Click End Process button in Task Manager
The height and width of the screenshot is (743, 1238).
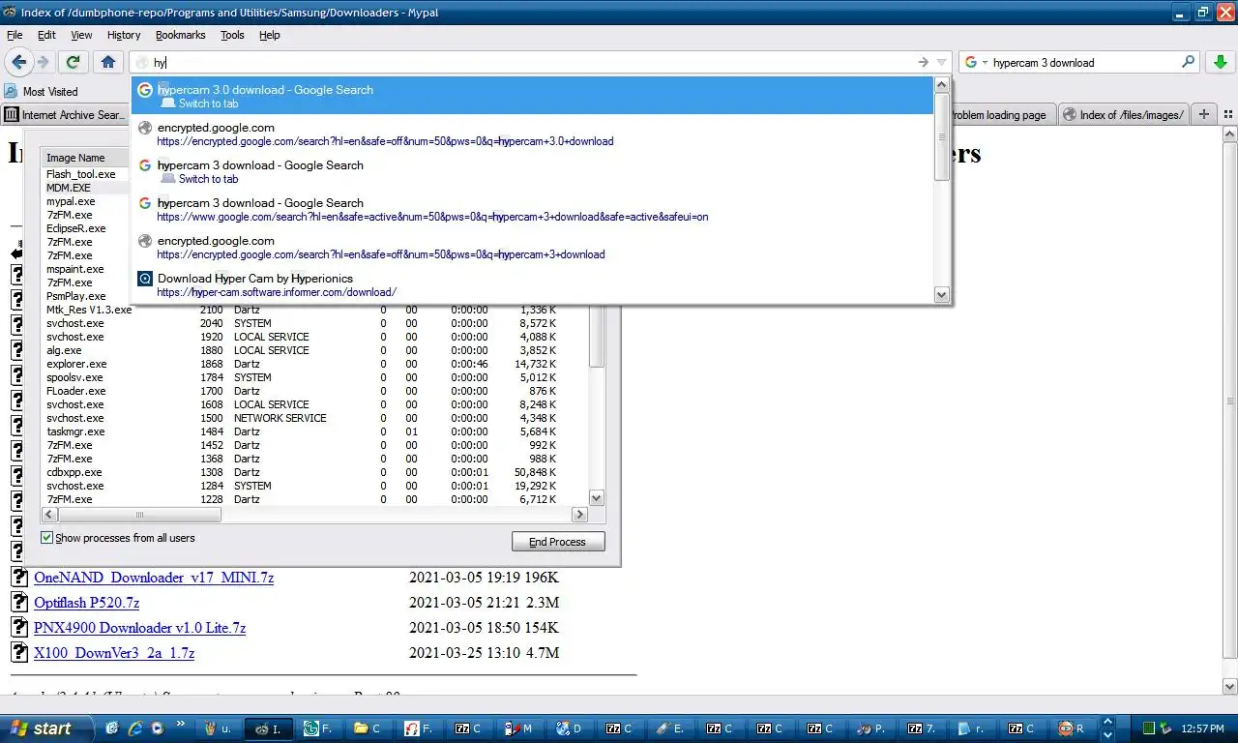click(x=558, y=542)
